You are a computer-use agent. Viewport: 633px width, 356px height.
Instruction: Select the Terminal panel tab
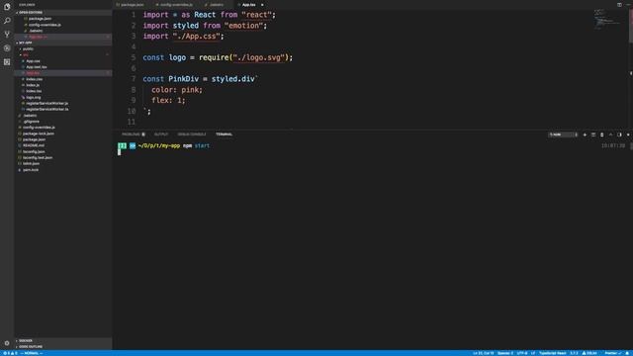(x=225, y=134)
